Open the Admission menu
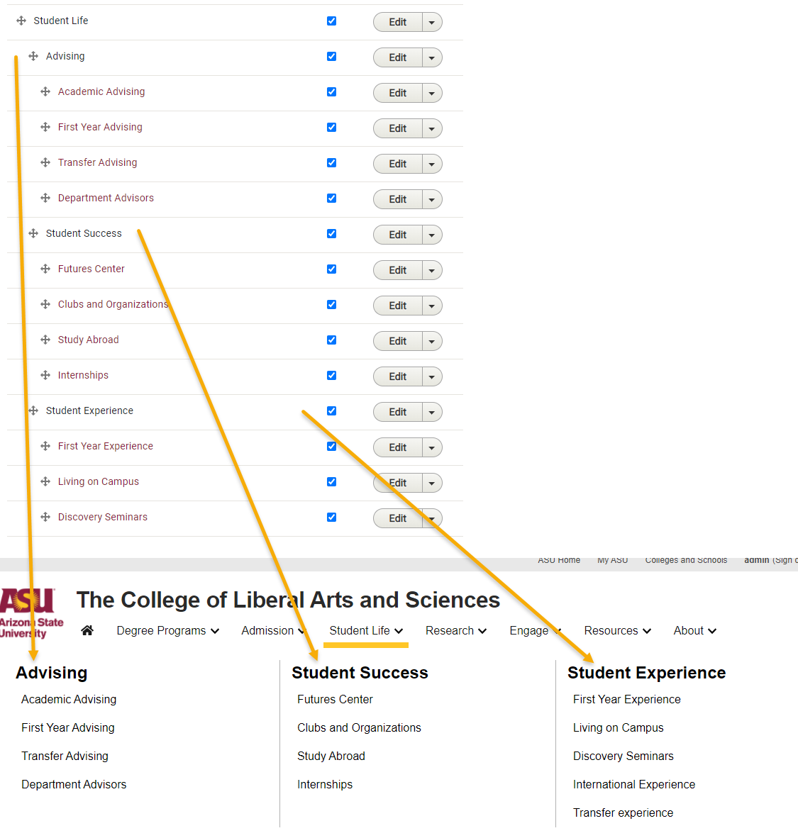The height and width of the screenshot is (838, 798). [273, 631]
